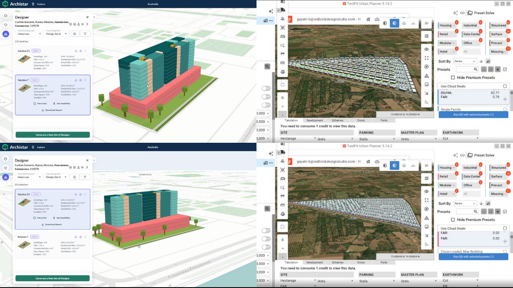Star Solution 23 in lower Archistar window
Viewport: 513px width, 288px height.
click(81, 194)
